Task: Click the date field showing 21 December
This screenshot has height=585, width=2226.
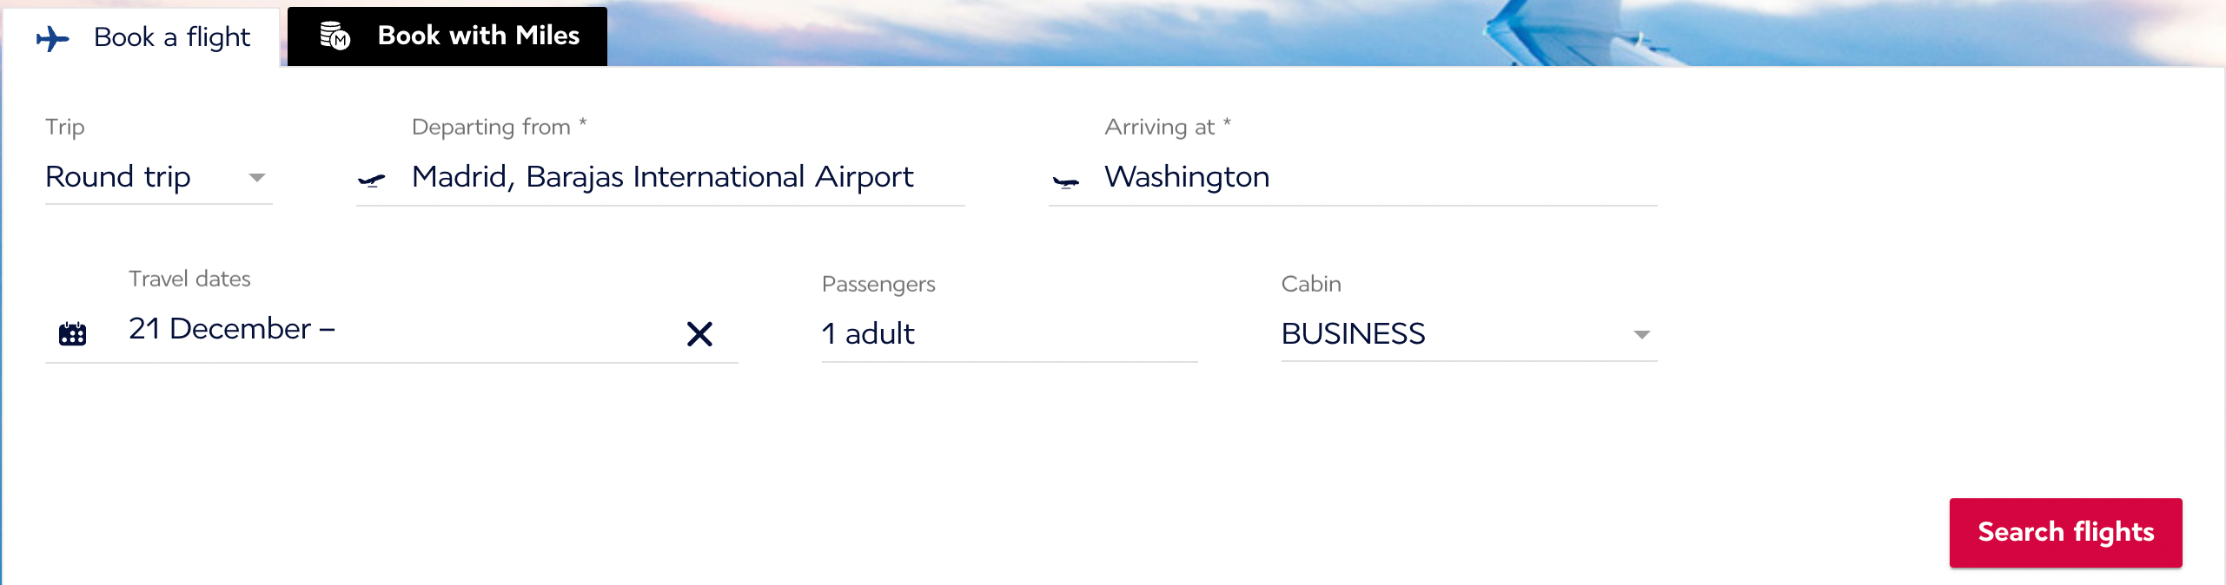Action: click(230, 329)
